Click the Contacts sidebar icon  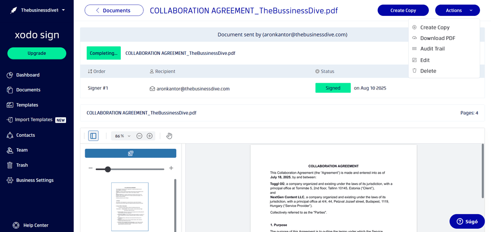click(x=10, y=135)
